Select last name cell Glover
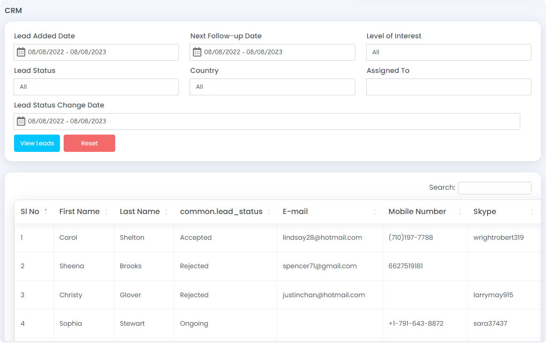The height and width of the screenshot is (343, 546). 130,295
